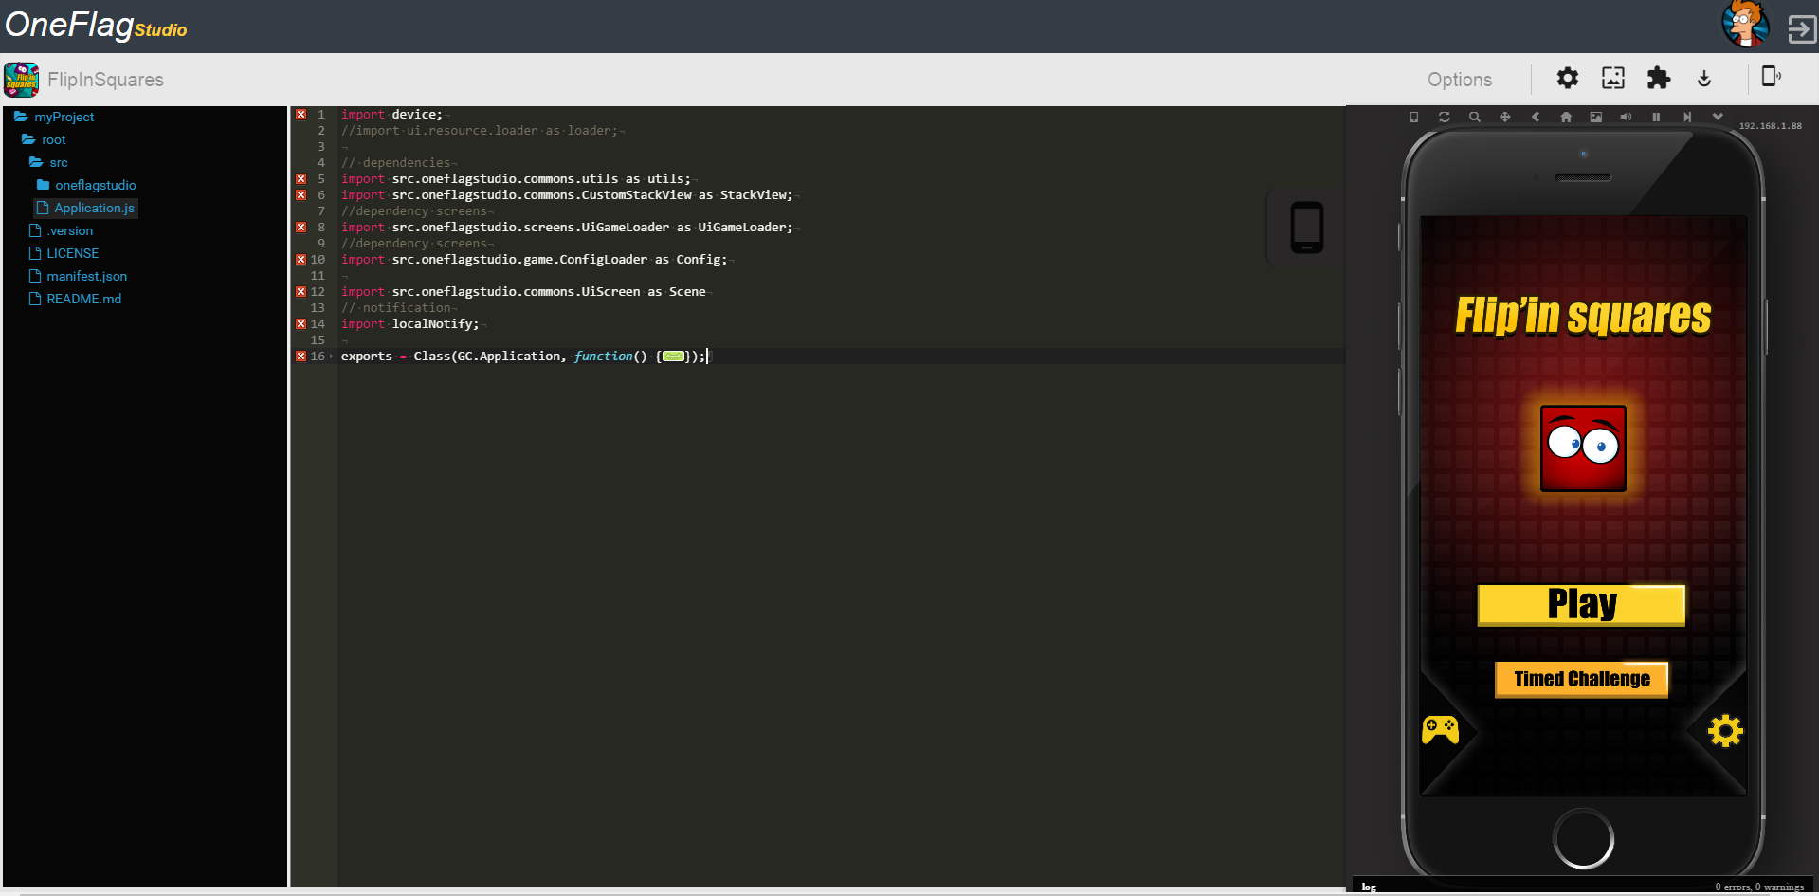Open project settings gear in Options bar
Viewport: 1819px width, 896px height.
pyautogui.click(x=1567, y=79)
